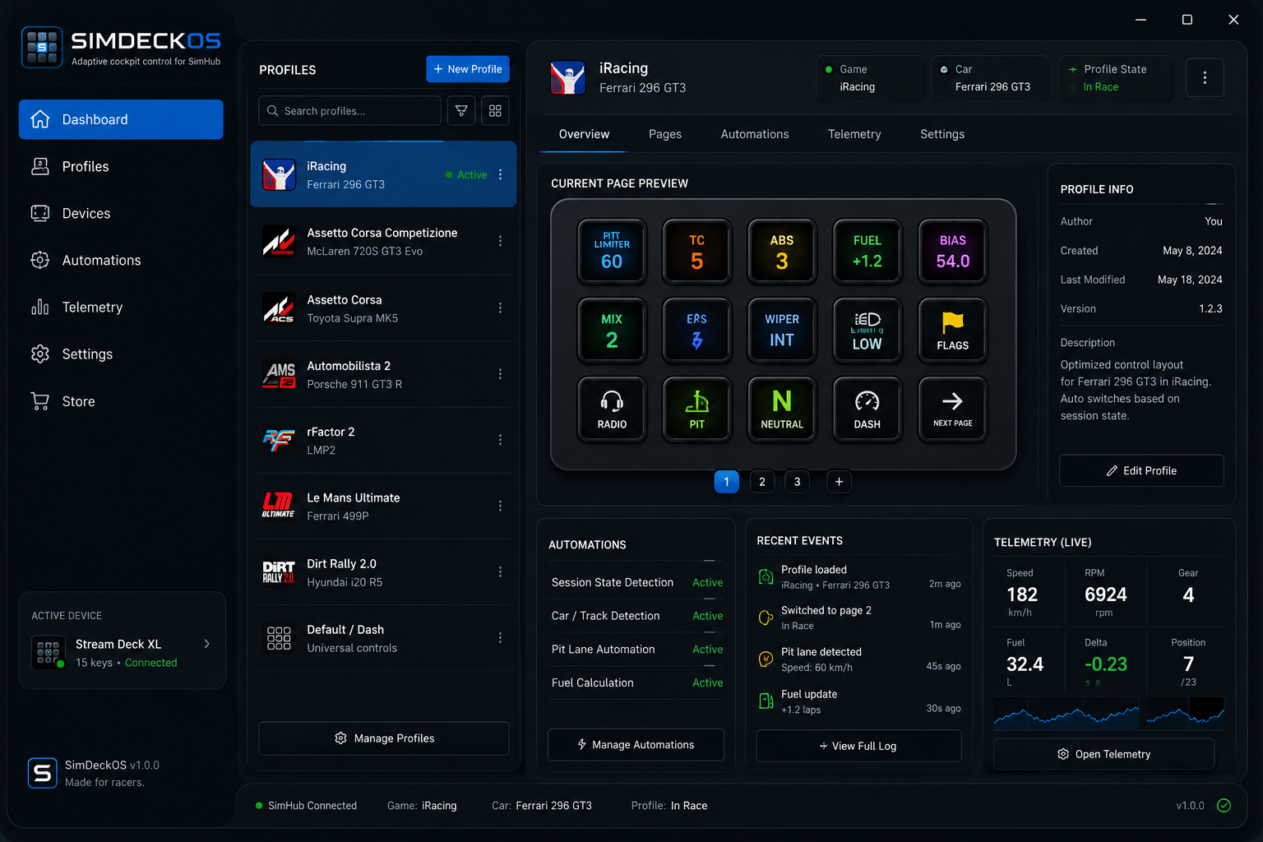Toggle Session State Detection Active status
Image resolution: width=1263 pixels, height=842 pixels.
coord(707,582)
